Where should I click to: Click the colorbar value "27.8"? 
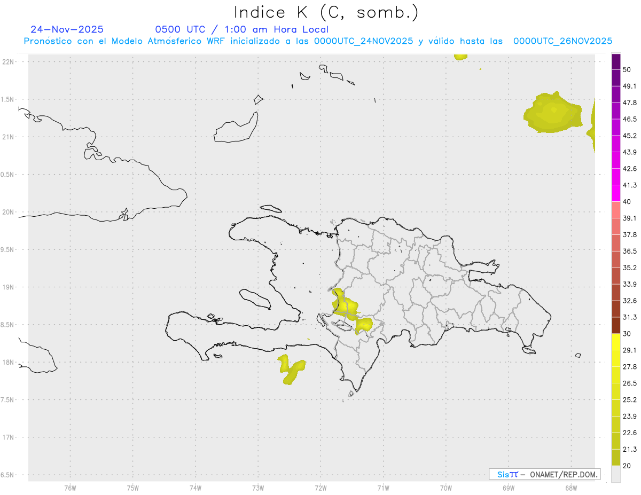coord(630,366)
